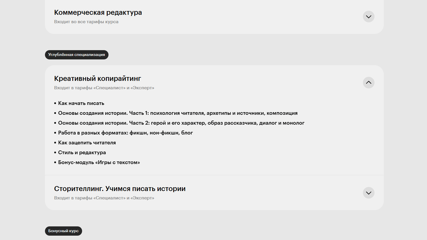
Task: Click Бонус-модуль «Игры с текстом» item
Action: (99, 162)
